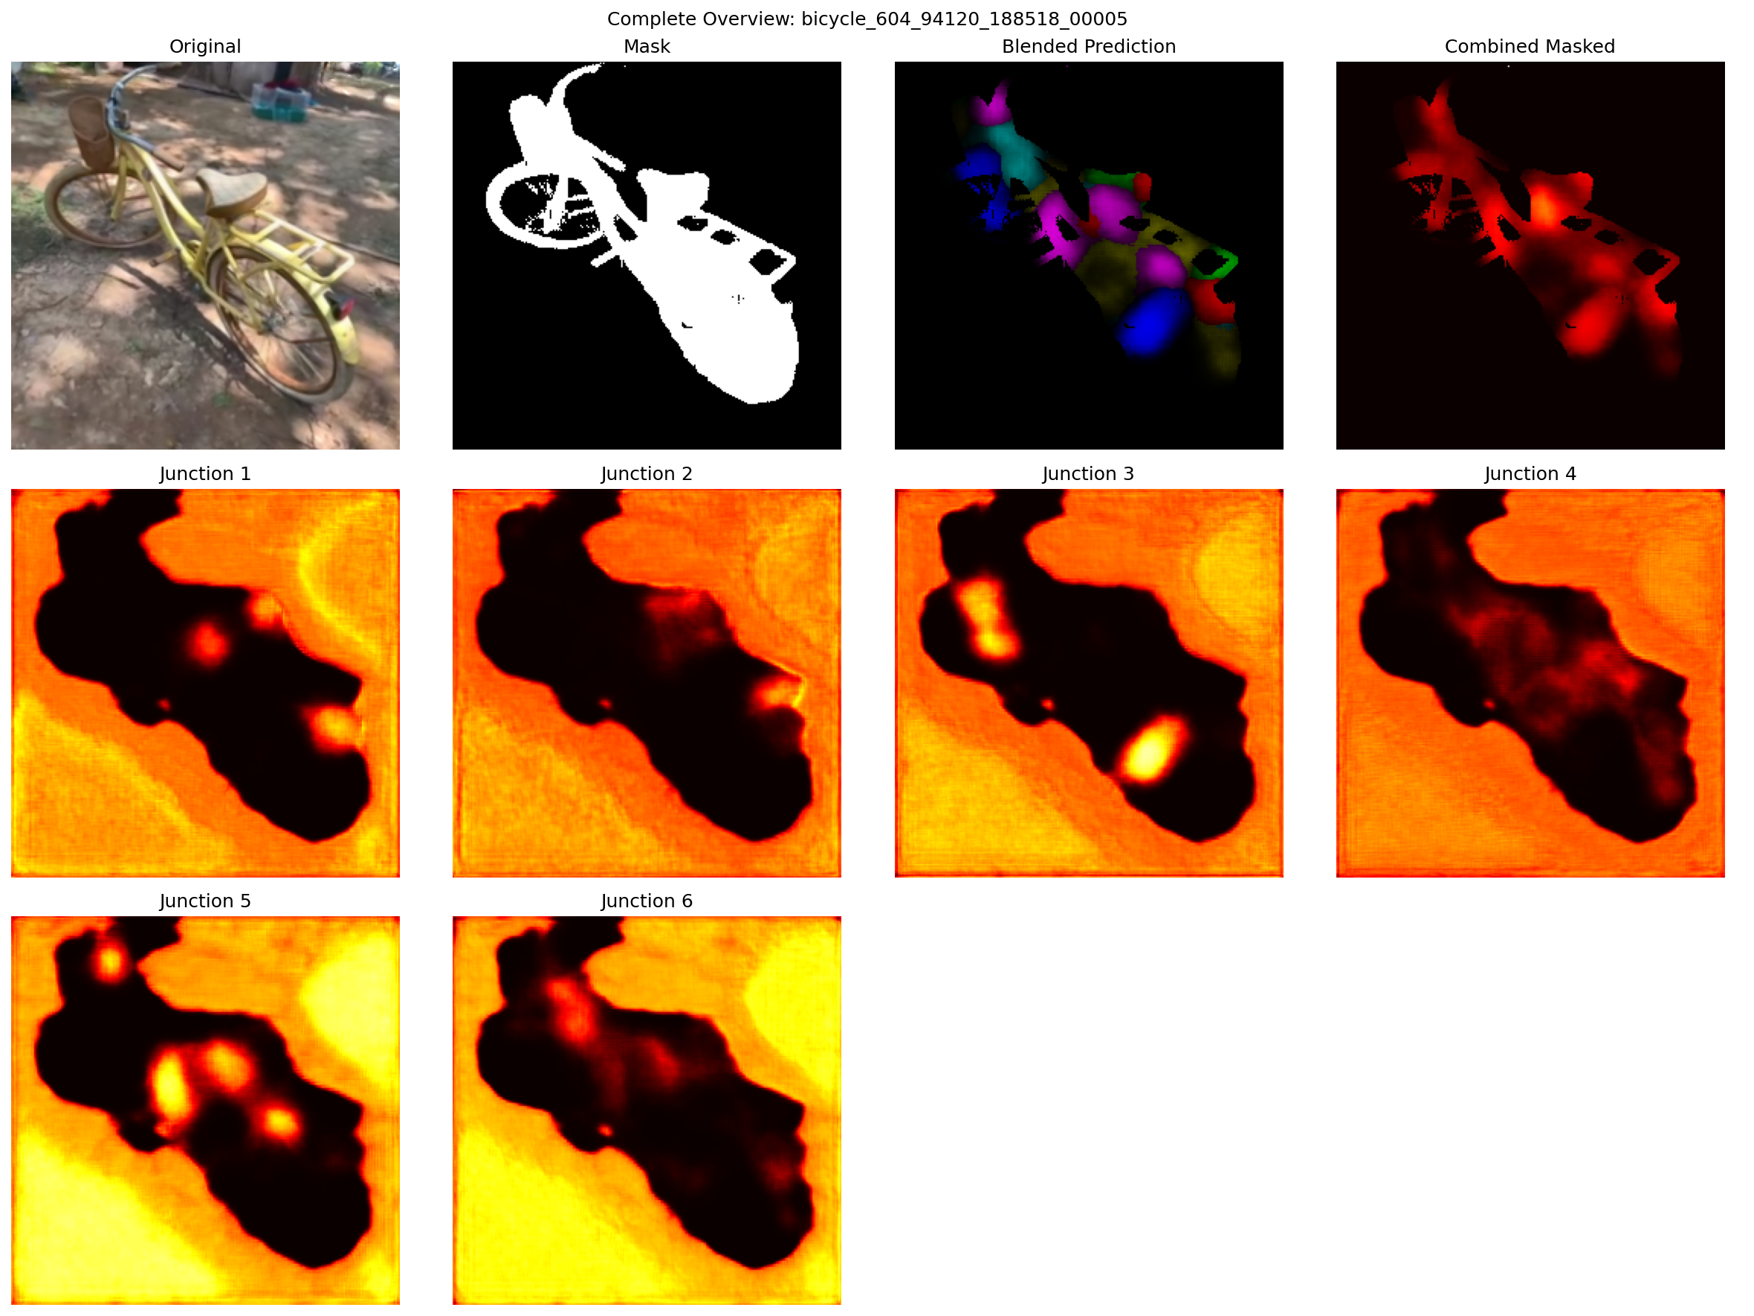Click the 'Junction 4' label

[1530, 474]
